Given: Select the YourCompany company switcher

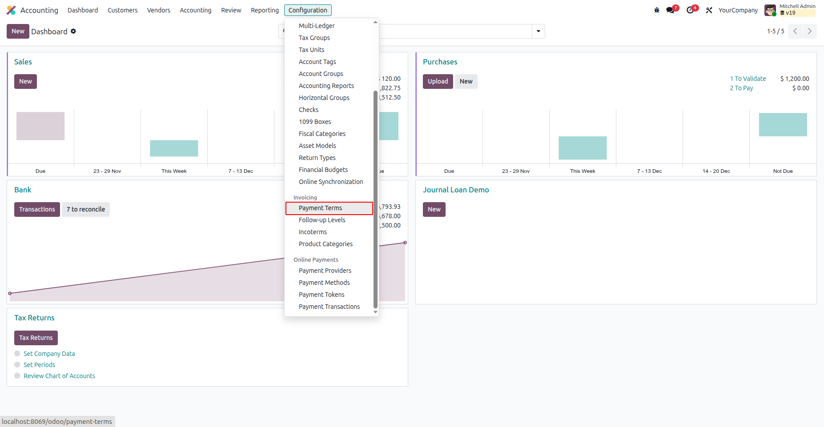Looking at the screenshot, I should point(738,10).
